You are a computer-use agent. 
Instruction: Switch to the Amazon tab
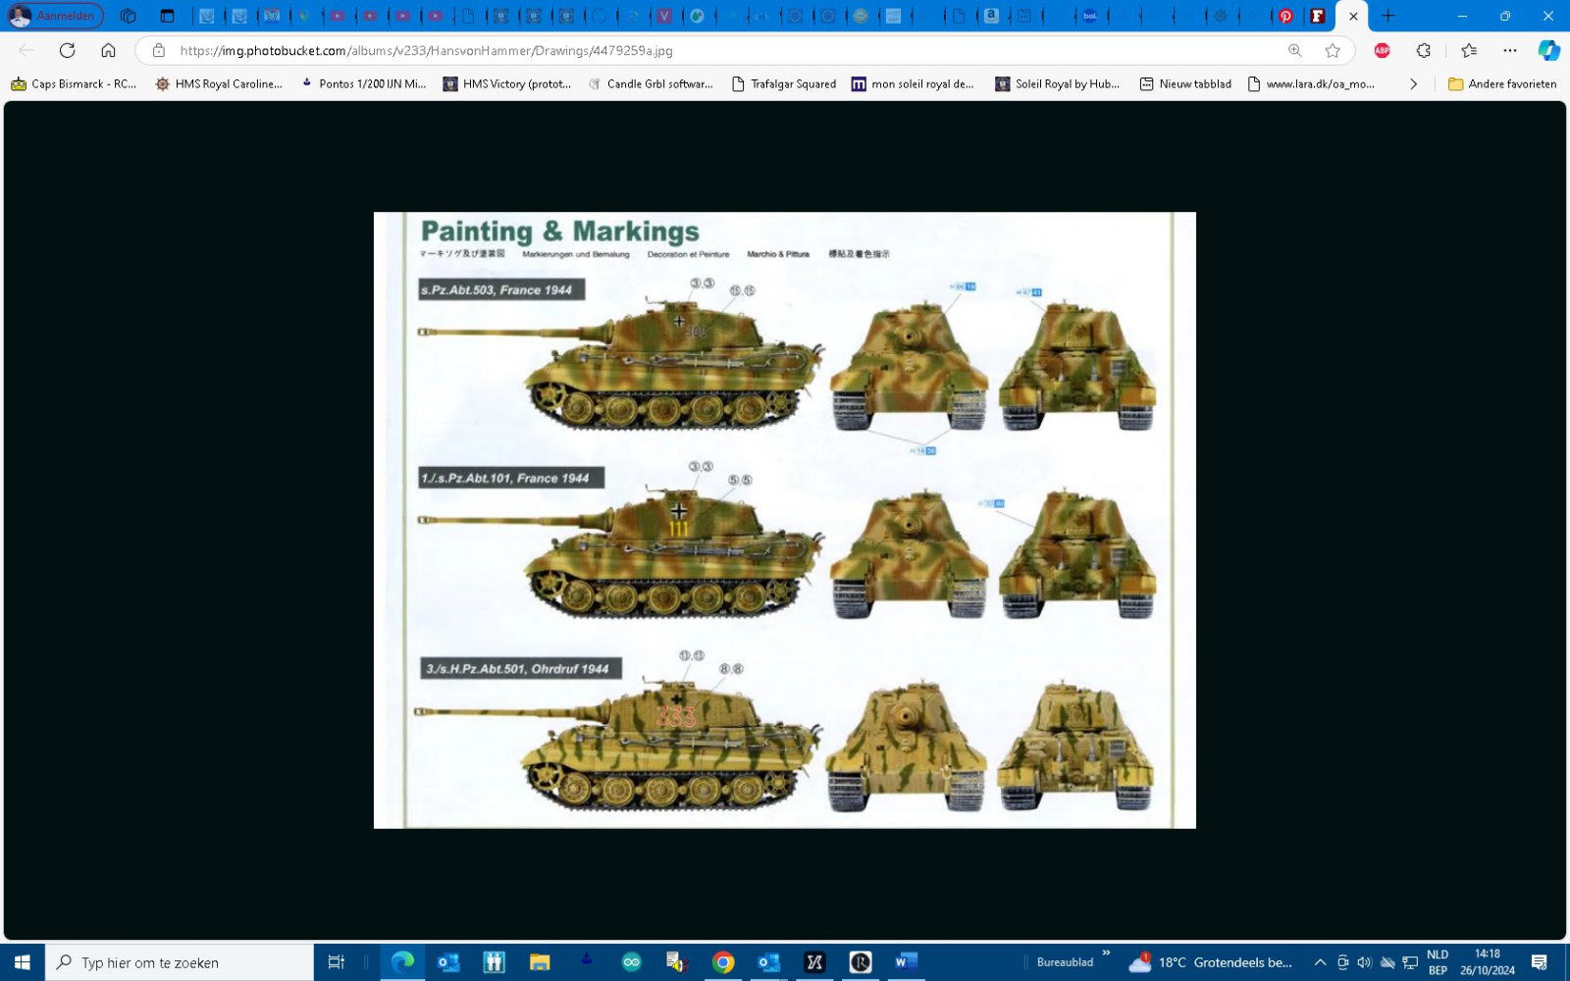pyautogui.click(x=991, y=16)
